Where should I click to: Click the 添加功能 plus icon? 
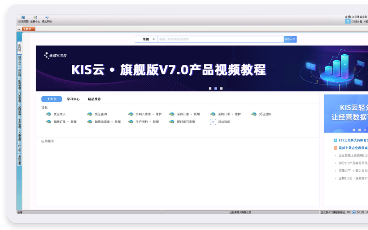[213, 122]
